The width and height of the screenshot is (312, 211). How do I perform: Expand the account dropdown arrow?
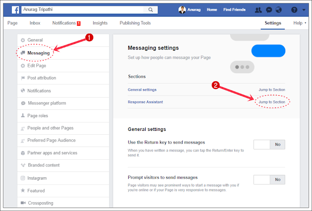click(304, 10)
